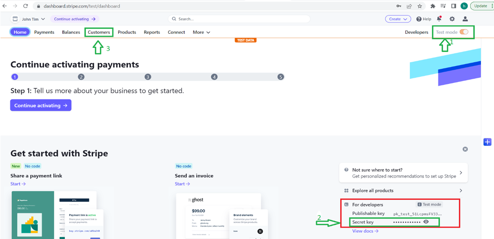
Task: Copy the Publishable key pk_test value
Action: point(418,214)
